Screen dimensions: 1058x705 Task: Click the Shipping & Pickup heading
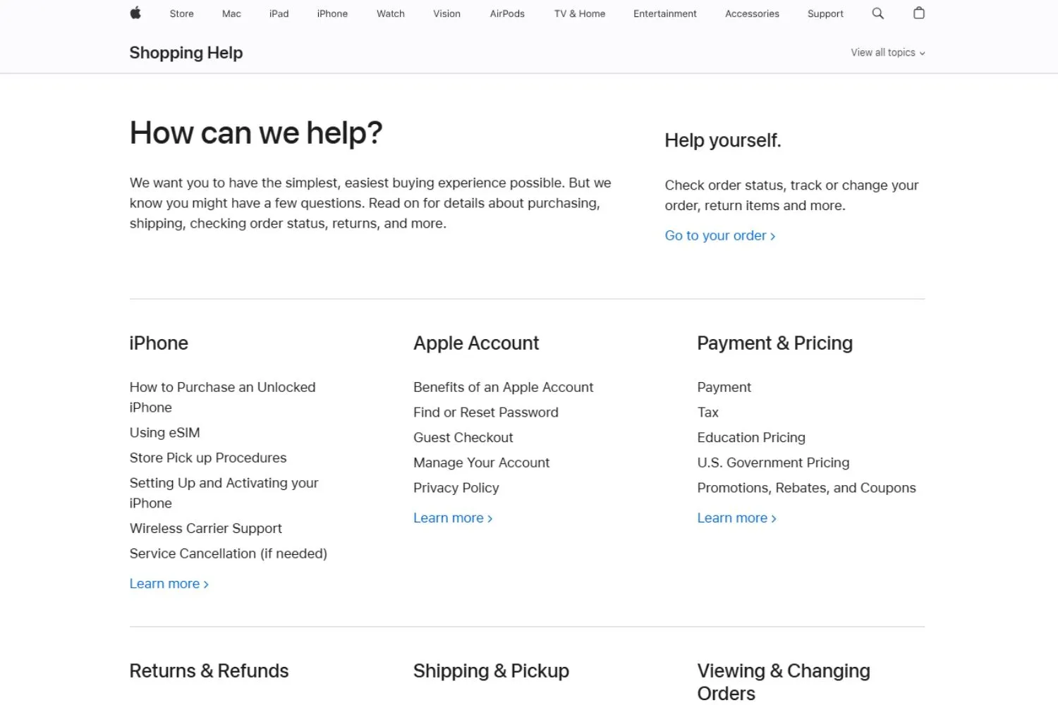click(491, 671)
